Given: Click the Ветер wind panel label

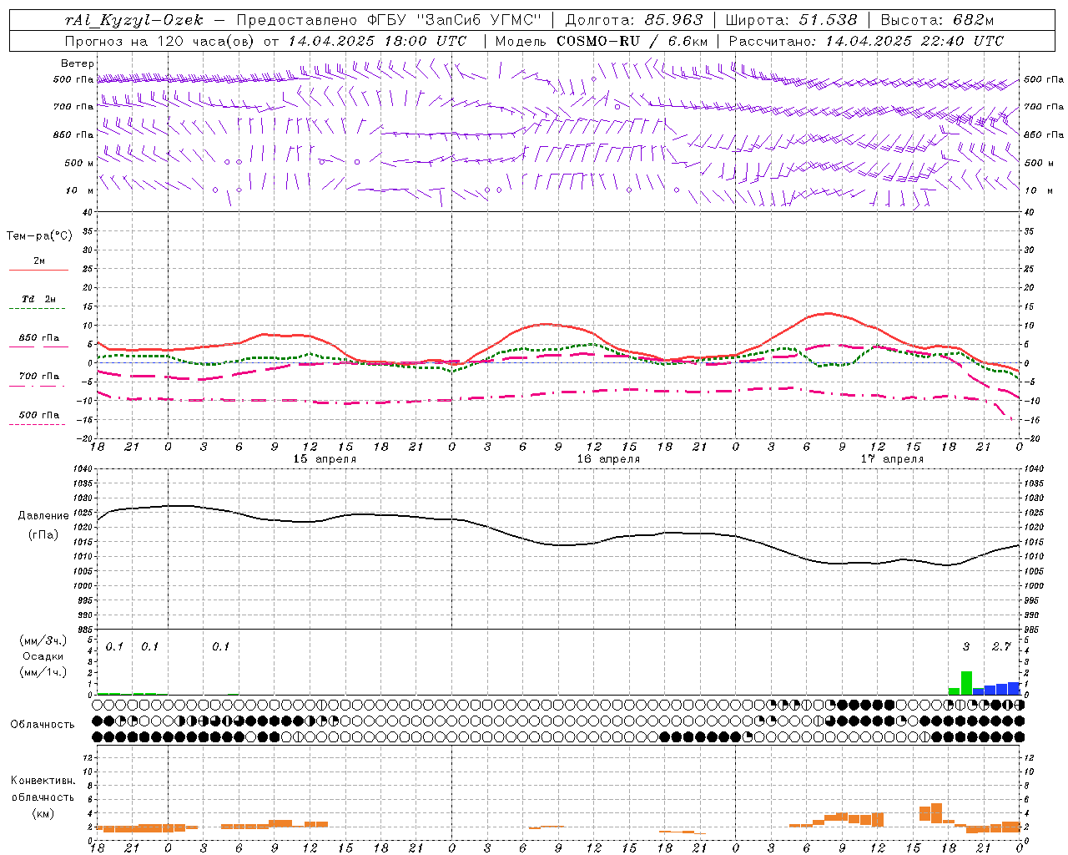Looking at the screenshot, I should (x=78, y=63).
